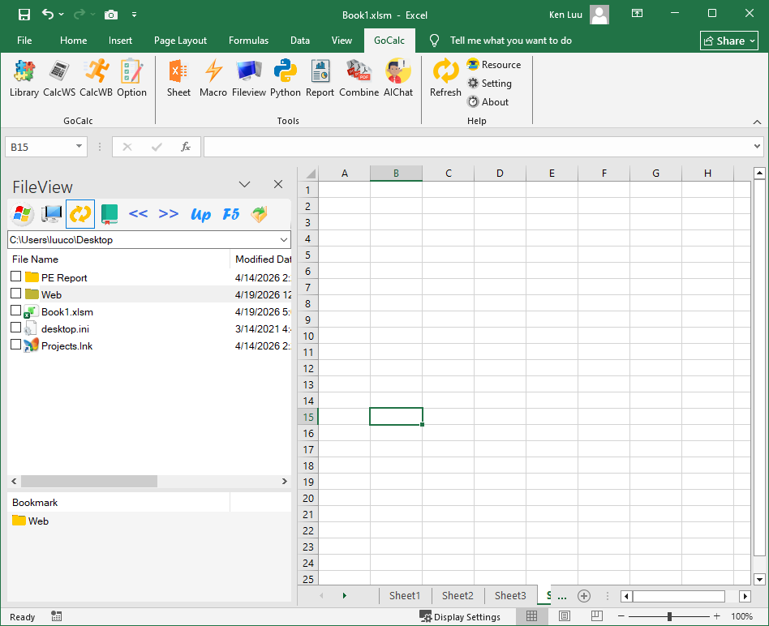Check the Web folder checkbox
769x626 pixels.
coord(15,294)
